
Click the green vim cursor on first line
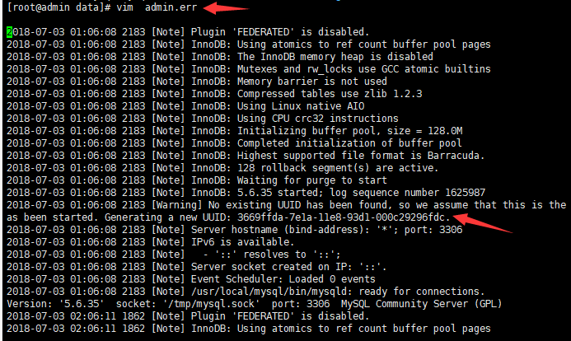click(x=9, y=32)
